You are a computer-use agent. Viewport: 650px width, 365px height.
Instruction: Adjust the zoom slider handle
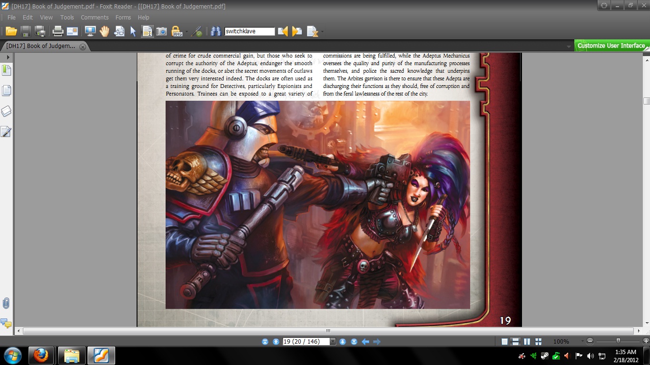pyautogui.click(x=618, y=341)
